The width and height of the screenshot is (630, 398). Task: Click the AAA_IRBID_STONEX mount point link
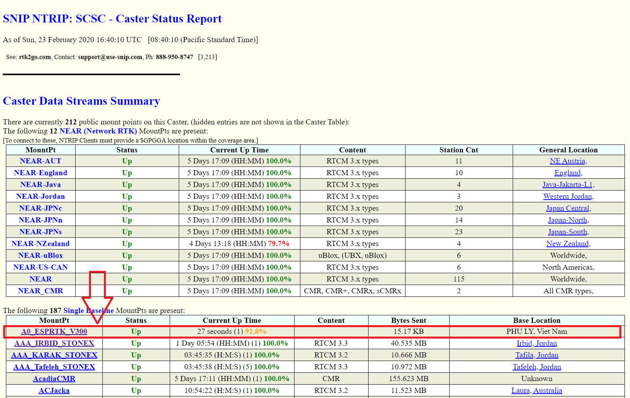(54, 343)
